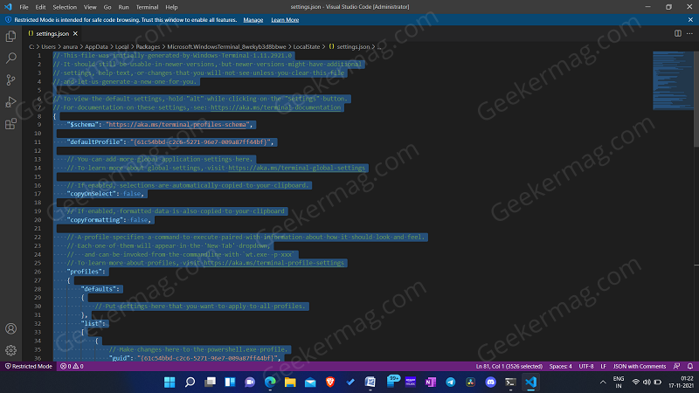This screenshot has width=699, height=393.
Task: Open the Extensions view
Action: click(10, 124)
